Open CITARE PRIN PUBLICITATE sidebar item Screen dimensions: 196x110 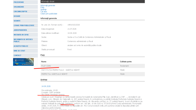pos(25,25)
